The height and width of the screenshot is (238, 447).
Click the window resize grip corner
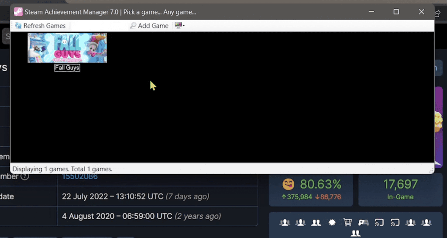[431, 170]
